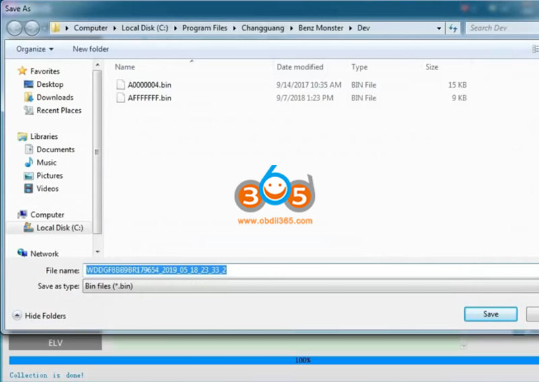Screen dimensions: 539x382
Task: Click the Forward navigation arrow
Action: [x=32, y=28]
